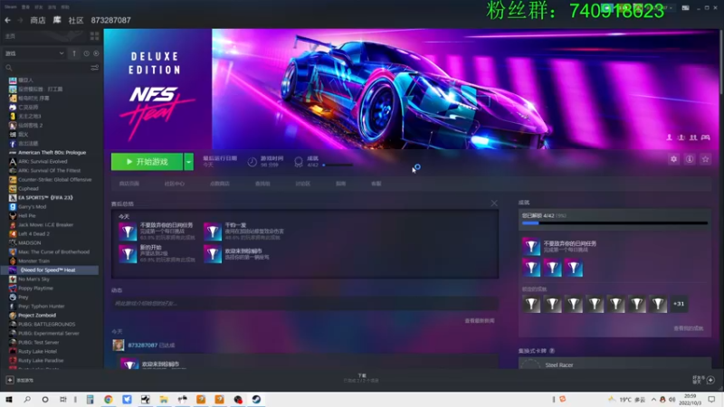The height and width of the screenshot is (407, 724).
Task: Click the first locked achievement icon
Action: tap(531, 304)
